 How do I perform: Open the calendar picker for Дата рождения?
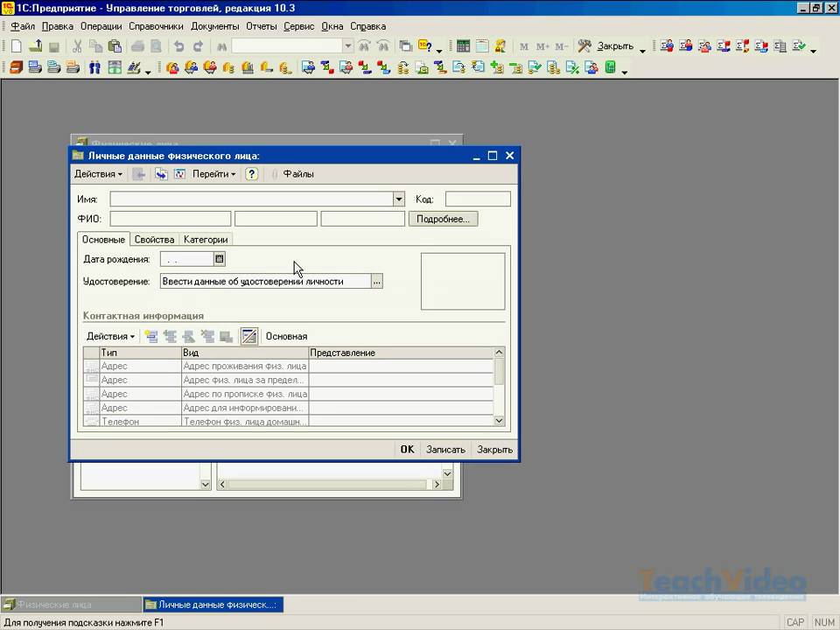point(220,259)
